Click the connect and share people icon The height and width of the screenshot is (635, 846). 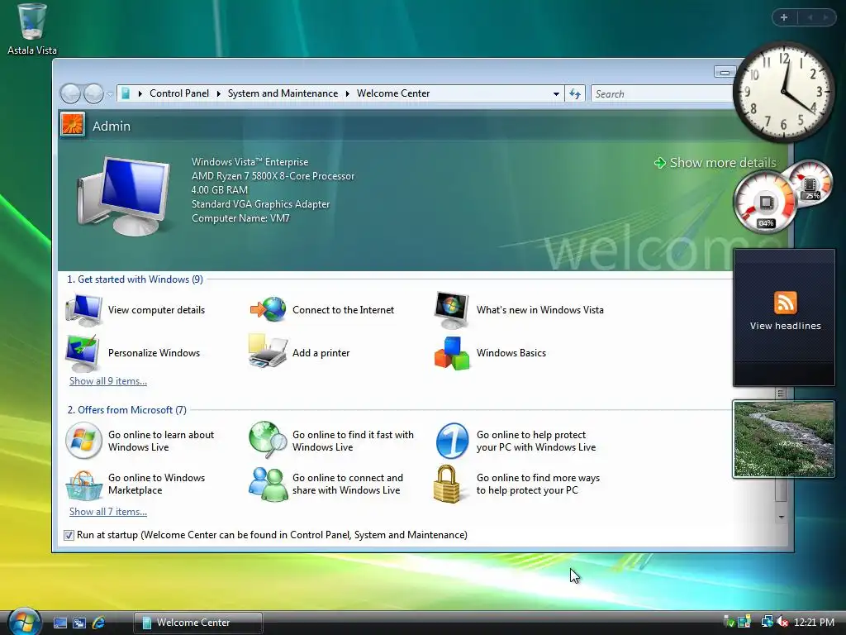coord(268,485)
